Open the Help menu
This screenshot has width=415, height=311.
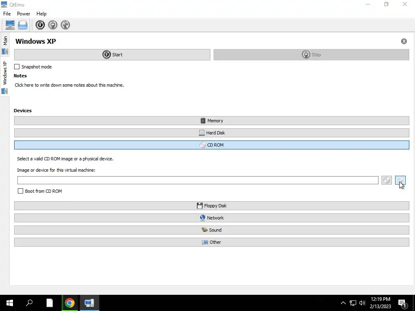[41, 14]
